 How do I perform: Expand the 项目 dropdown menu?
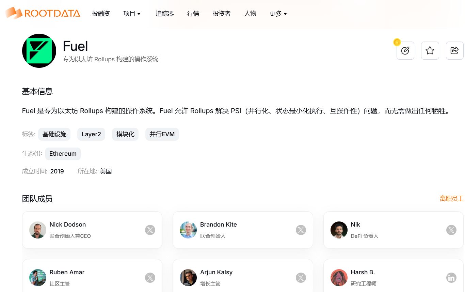(x=132, y=14)
